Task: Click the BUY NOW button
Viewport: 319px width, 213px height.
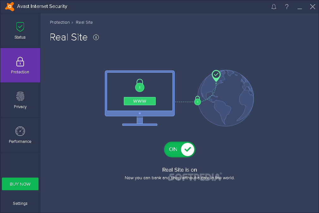Action: (20, 184)
